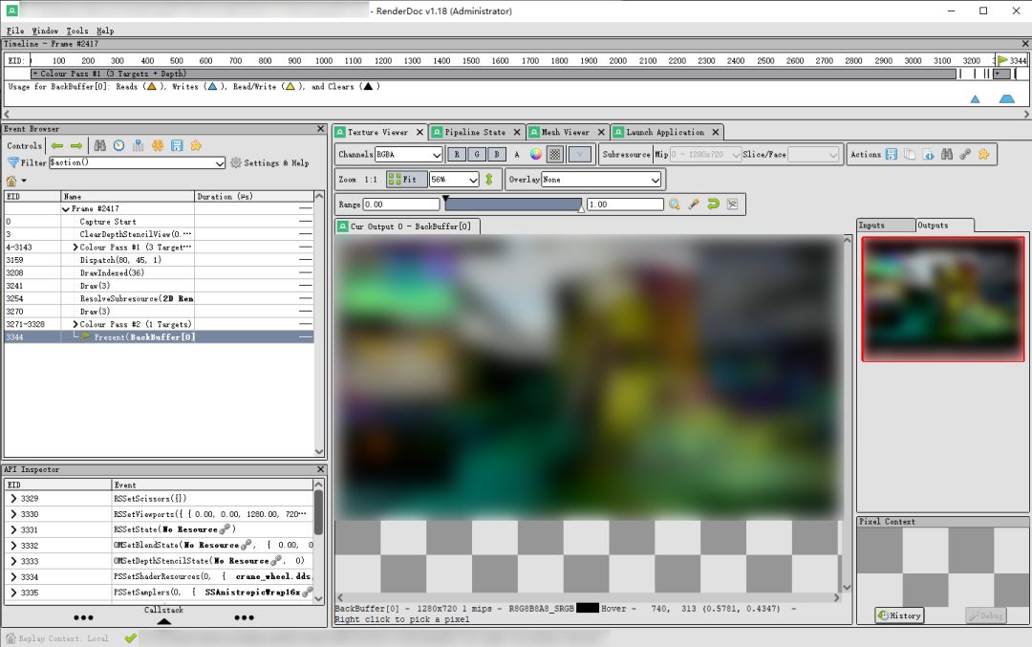Click the histogram icon beside the Range bar
1032x647 pixels.
click(732, 205)
